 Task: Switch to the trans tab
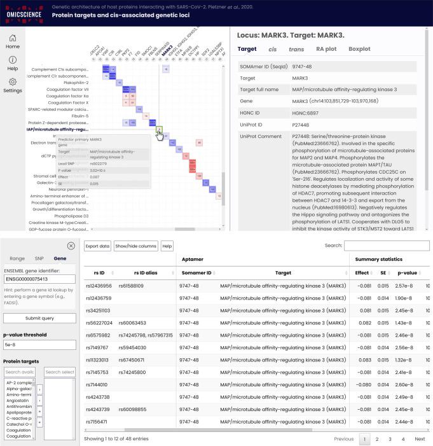296,49
